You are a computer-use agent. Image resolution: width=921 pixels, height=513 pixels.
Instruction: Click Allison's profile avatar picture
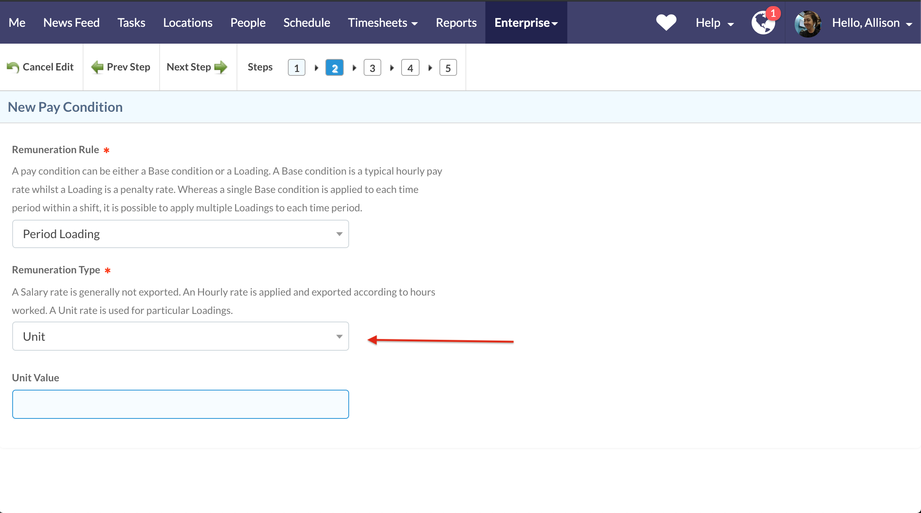[x=808, y=24]
